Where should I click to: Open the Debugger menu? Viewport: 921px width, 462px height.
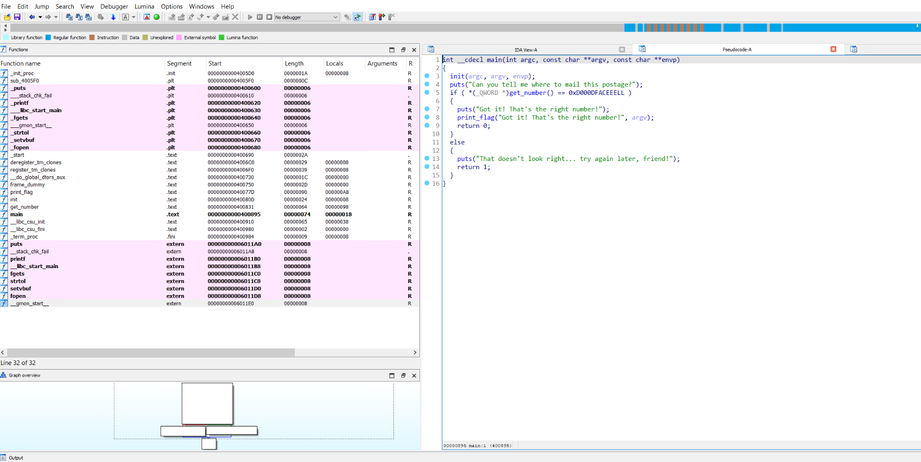[114, 6]
